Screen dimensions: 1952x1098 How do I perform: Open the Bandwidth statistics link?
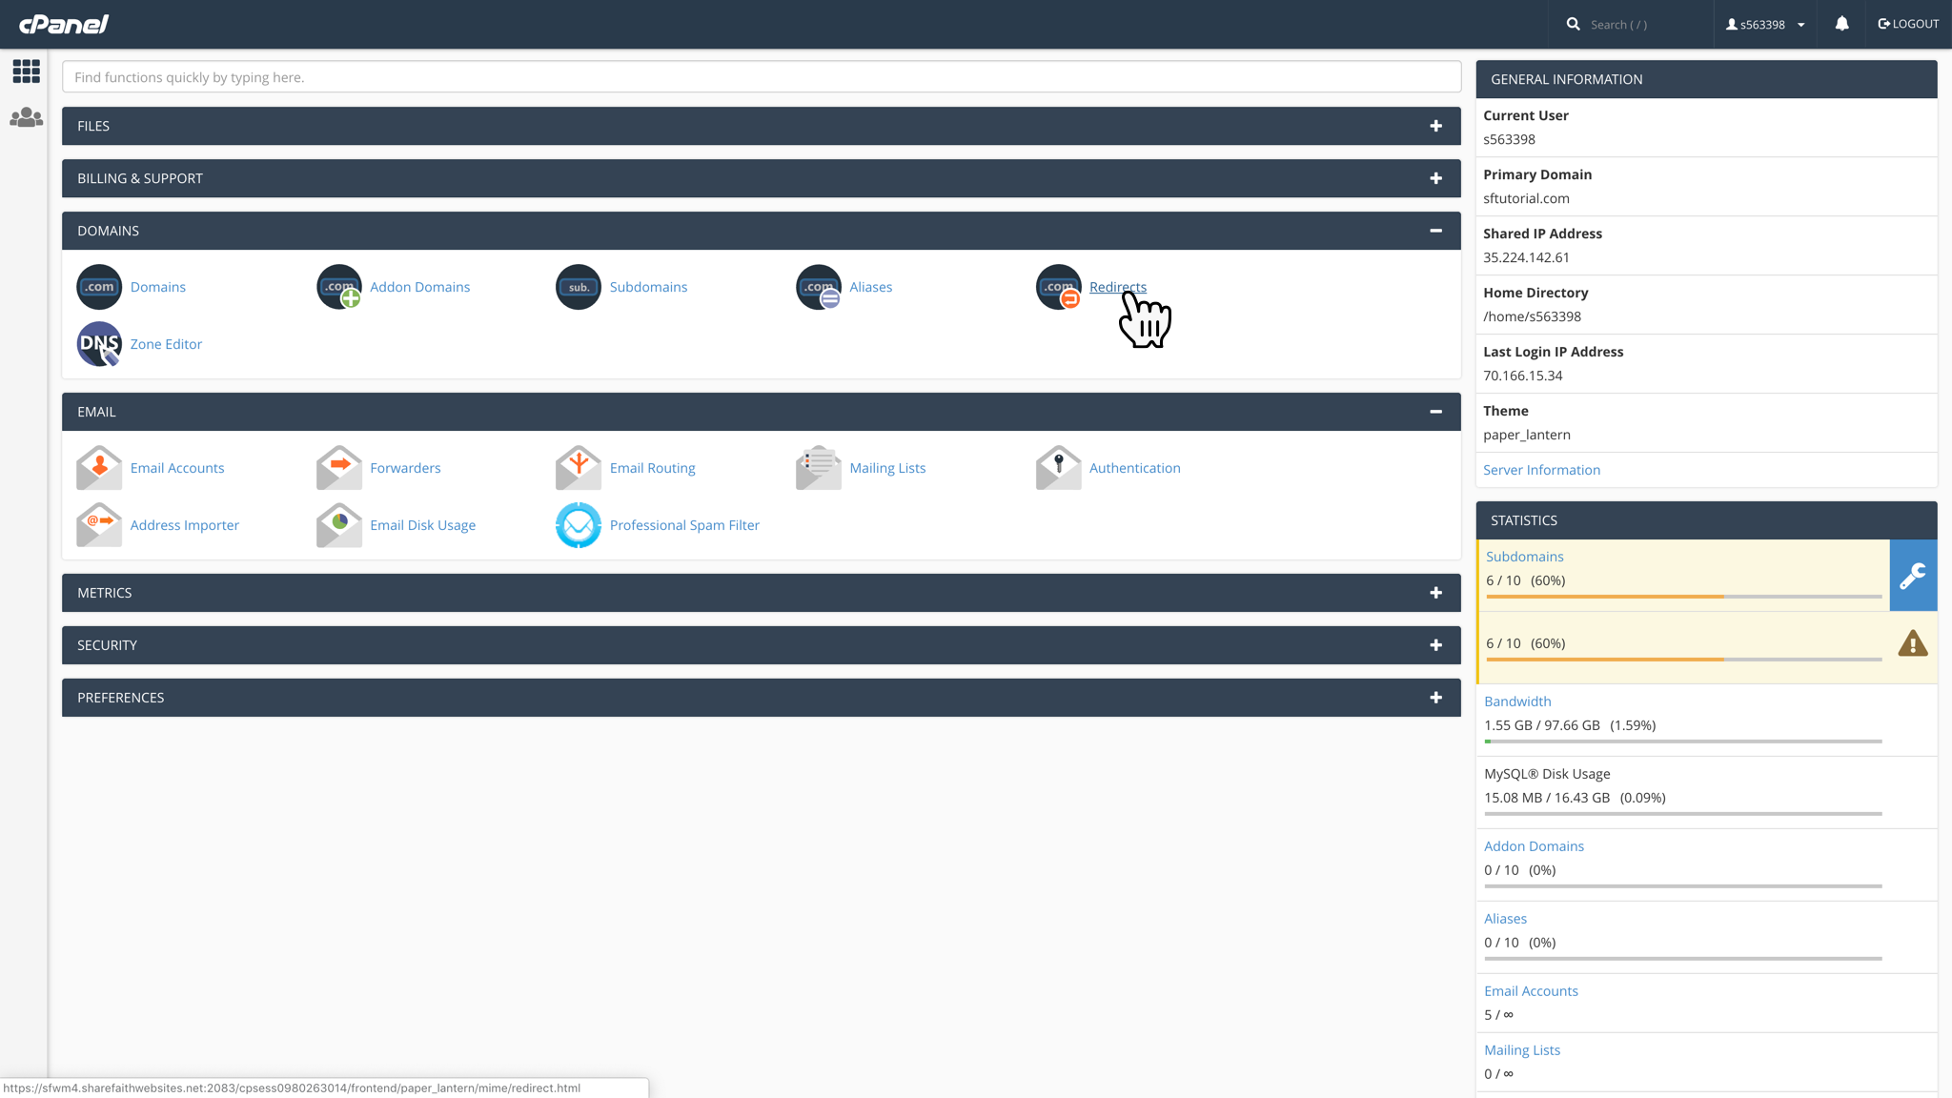pyautogui.click(x=1517, y=701)
